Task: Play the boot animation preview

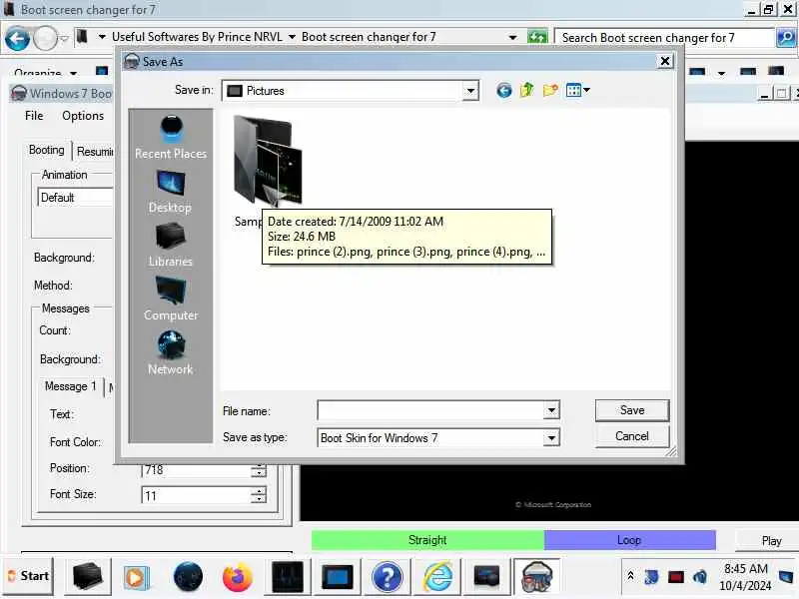Action: [x=771, y=540]
